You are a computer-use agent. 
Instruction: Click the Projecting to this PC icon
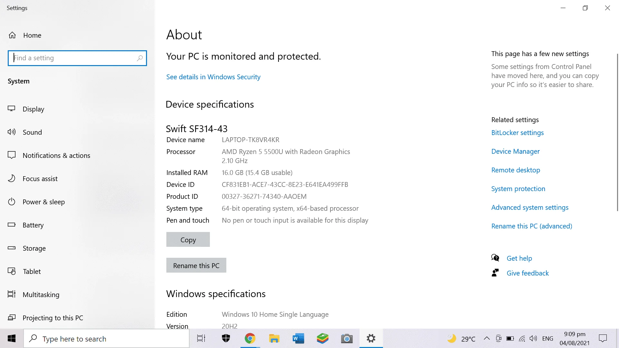pyautogui.click(x=12, y=317)
